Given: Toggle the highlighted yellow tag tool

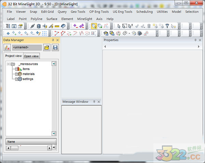Looking at the screenshot, I should click(94, 26).
